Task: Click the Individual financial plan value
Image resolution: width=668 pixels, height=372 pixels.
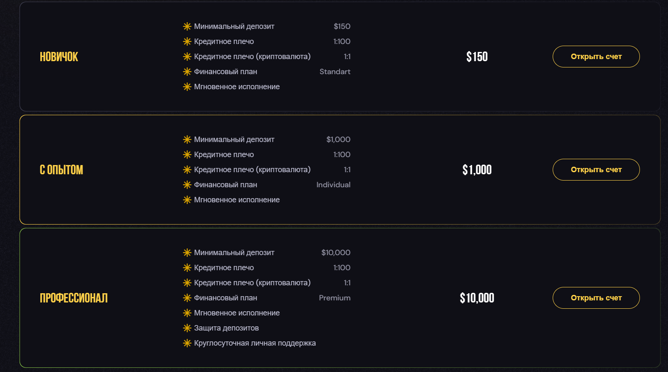Action: click(333, 185)
